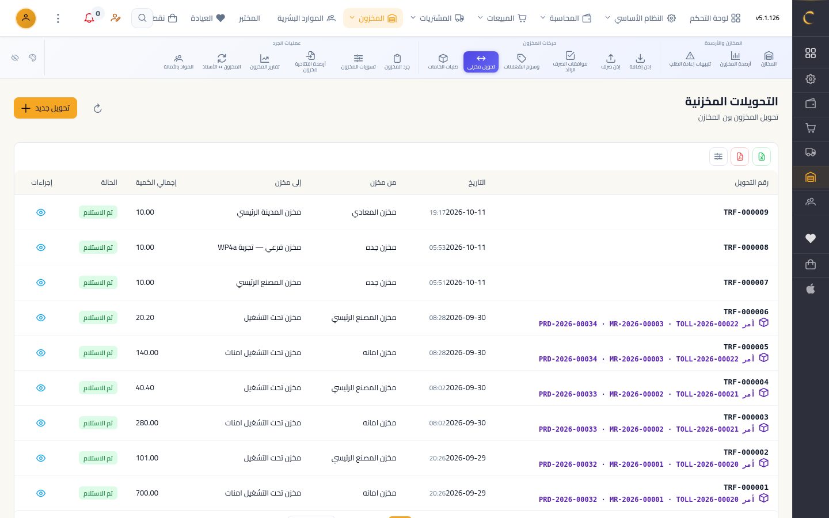829x518 pixels.
Task: Open إذن إضافة addition permit tool
Action: coord(640,62)
